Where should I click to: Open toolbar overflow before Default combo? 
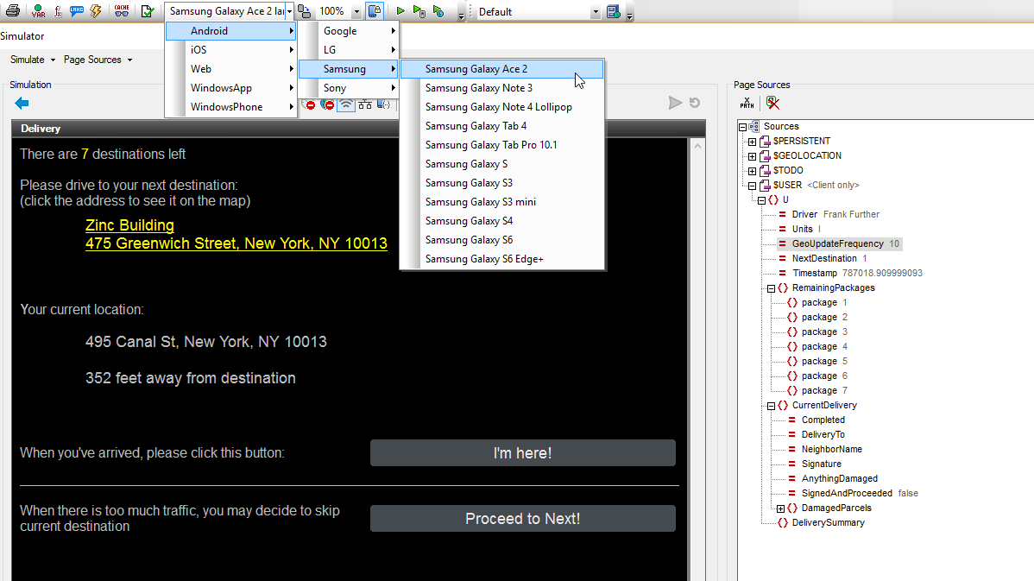(x=461, y=15)
